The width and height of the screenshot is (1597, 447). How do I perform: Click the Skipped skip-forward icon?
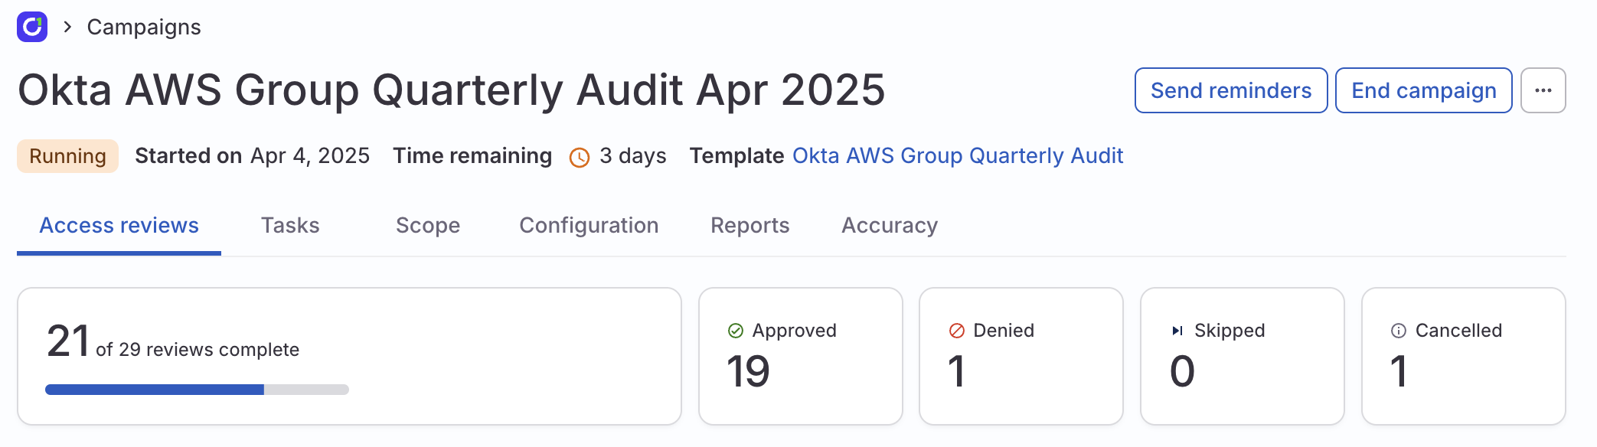tap(1177, 331)
